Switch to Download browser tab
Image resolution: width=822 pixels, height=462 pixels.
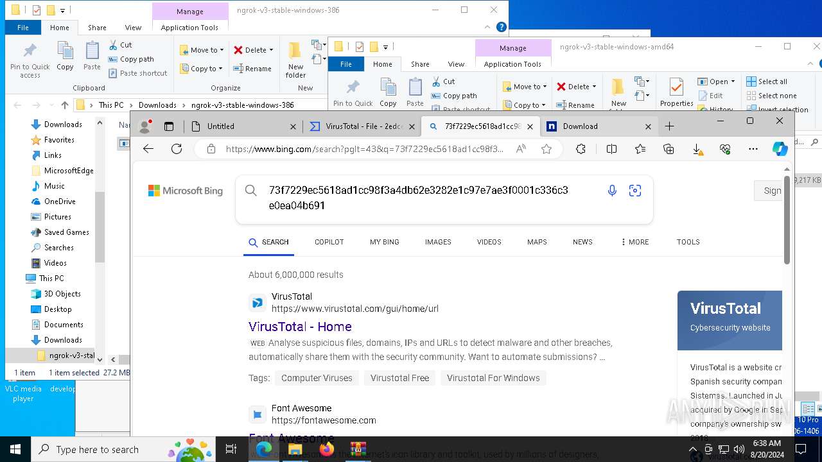(598, 126)
